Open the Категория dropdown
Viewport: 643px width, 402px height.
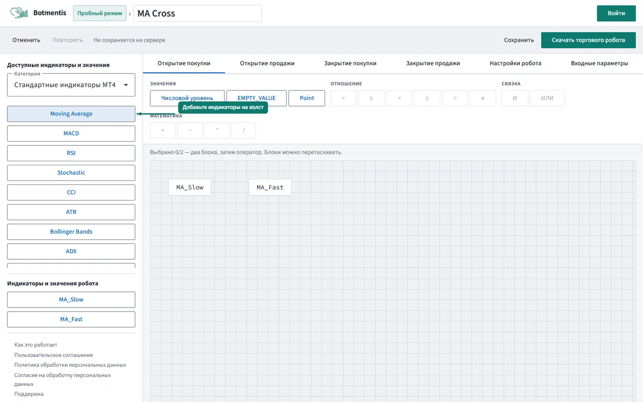(71, 85)
